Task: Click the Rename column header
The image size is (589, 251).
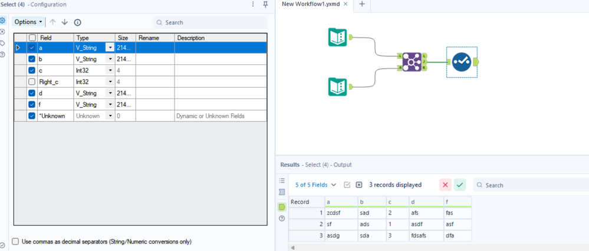Action: 154,38
